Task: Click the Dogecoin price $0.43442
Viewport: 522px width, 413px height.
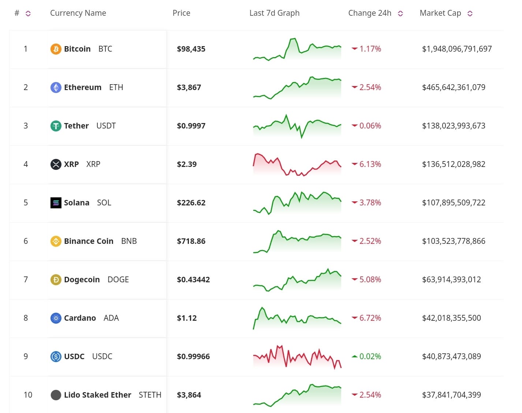Action: point(193,279)
